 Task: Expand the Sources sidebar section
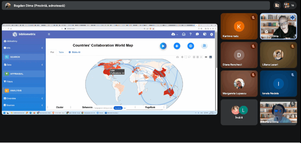(x=24, y=105)
